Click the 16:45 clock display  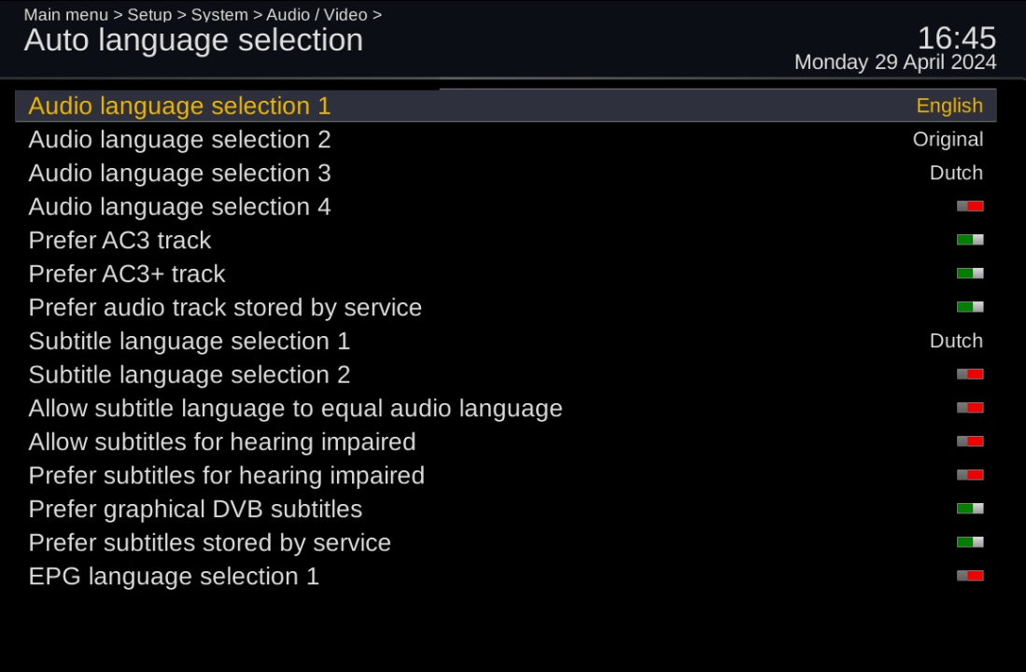[956, 38]
